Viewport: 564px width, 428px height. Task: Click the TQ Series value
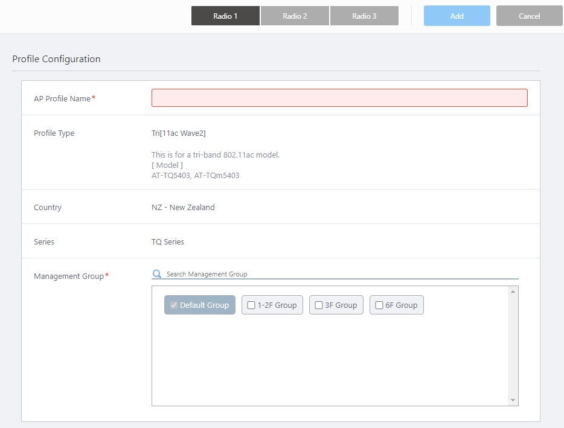pyautogui.click(x=168, y=241)
